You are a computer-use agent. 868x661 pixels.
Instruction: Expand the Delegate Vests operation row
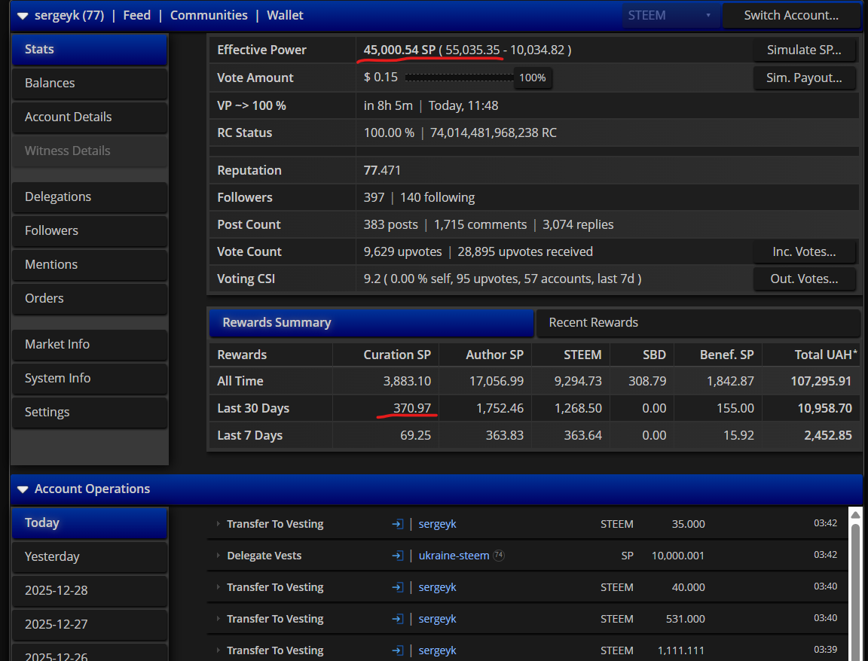pos(218,556)
